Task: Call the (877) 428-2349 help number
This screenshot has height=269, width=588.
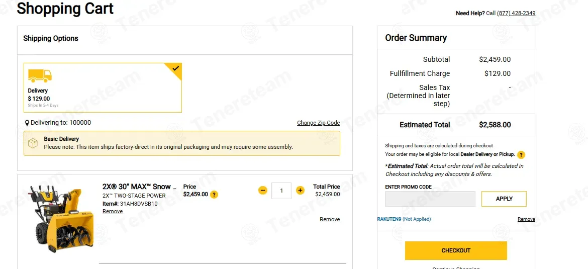Action: click(516, 13)
